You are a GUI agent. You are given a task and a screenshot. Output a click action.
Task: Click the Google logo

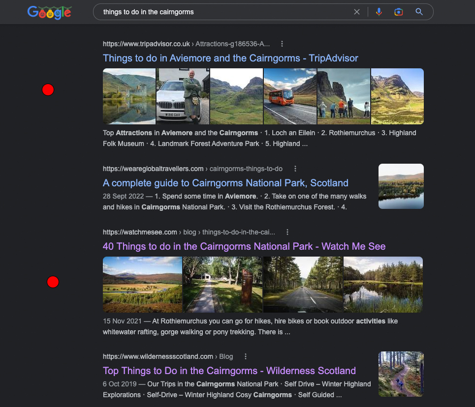pyautogui.click(x=49, y=12)
